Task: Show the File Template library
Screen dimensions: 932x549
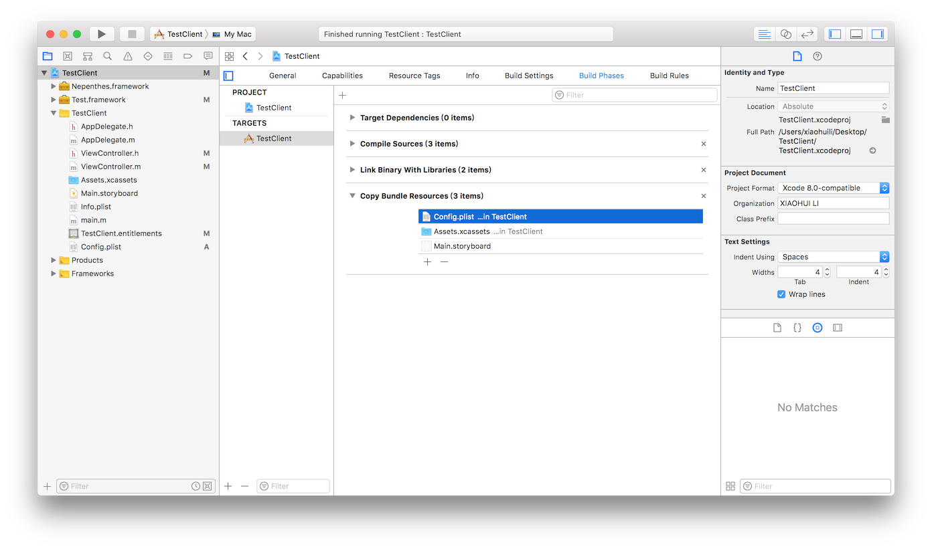Action: (x=777, y=328)
